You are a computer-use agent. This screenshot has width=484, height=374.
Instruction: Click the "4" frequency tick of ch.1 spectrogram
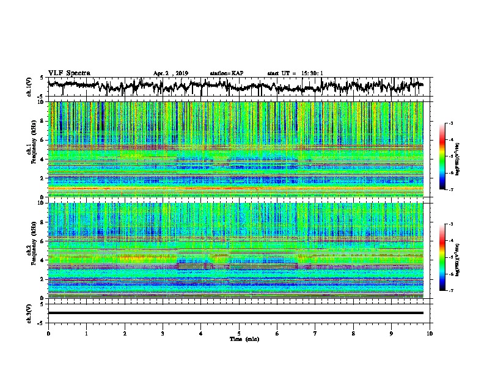coord(43,159)
